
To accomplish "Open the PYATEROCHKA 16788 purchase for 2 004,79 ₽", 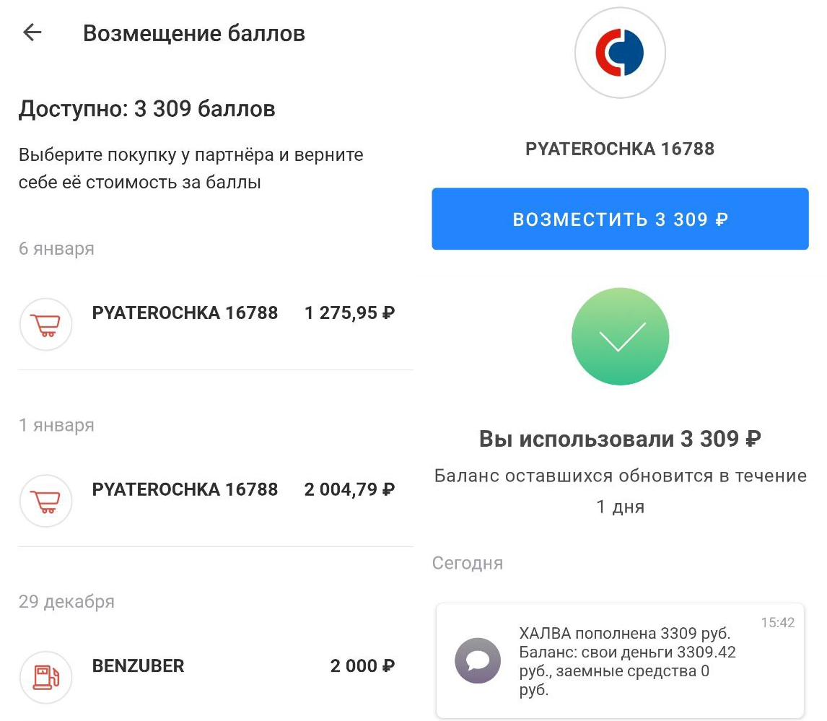I will pos(185,489).
